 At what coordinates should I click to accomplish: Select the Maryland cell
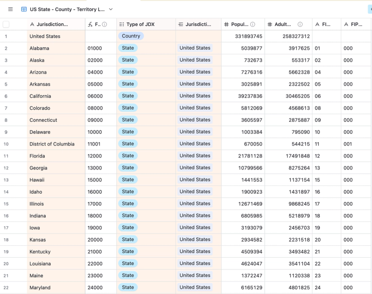[56, 287]
